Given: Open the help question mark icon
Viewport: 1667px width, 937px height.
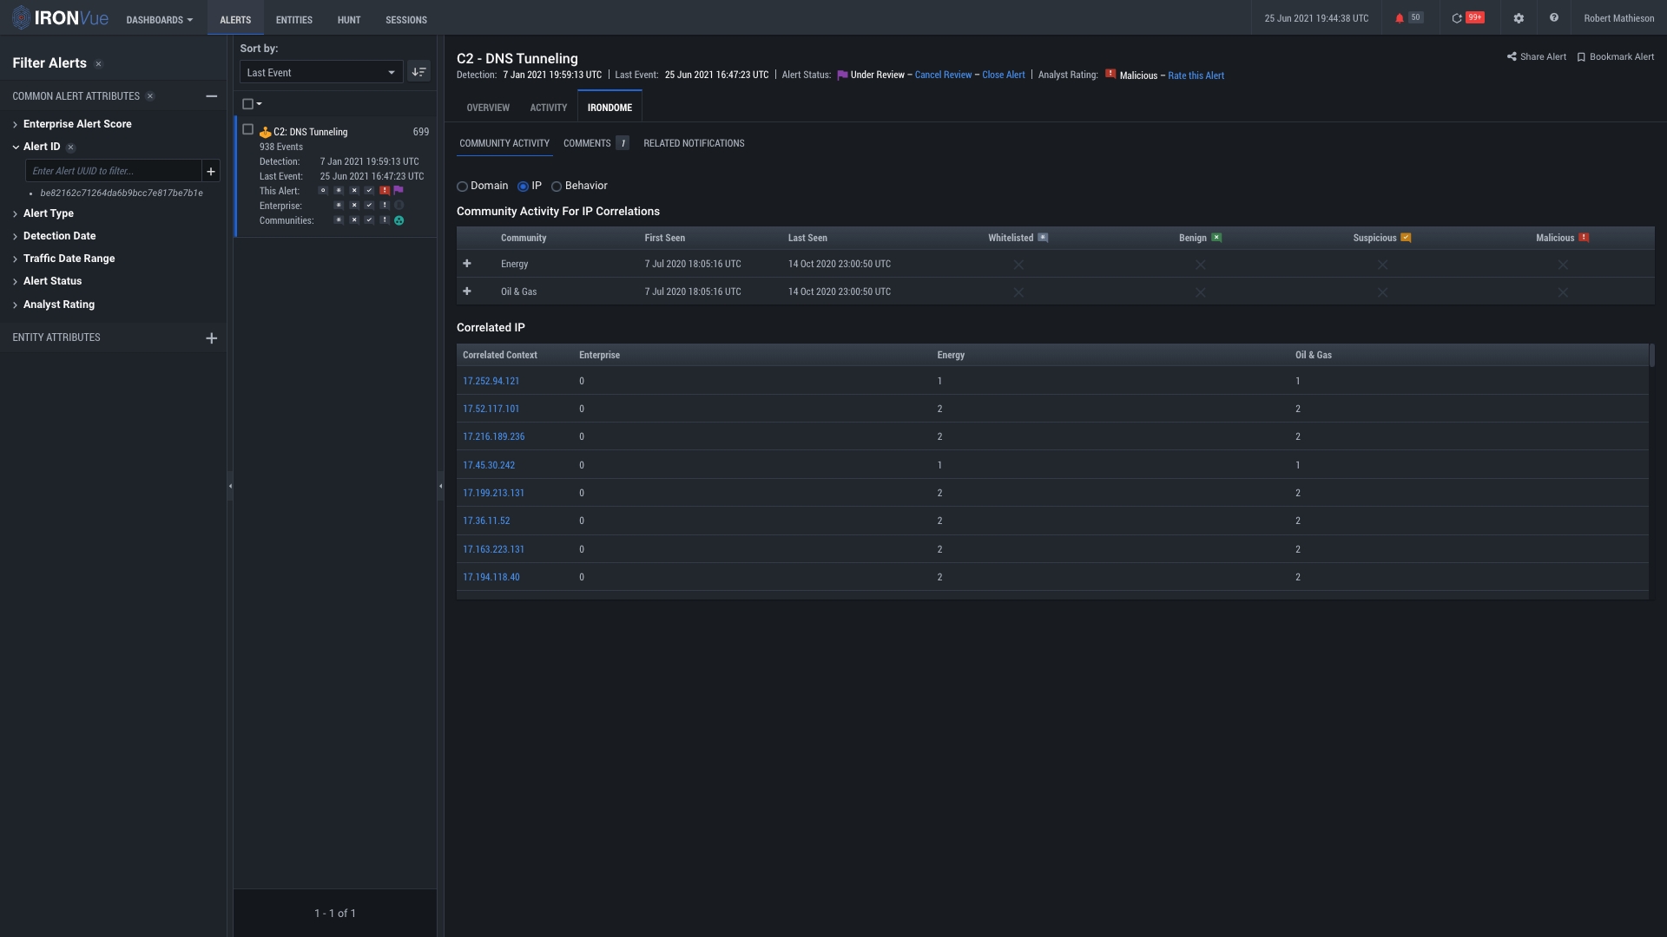Looking at the screenshot, I should click(1553, 18).
